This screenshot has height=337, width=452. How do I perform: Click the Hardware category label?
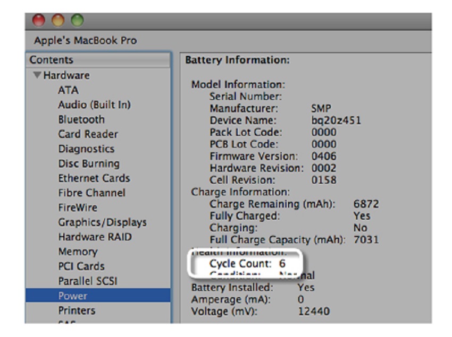pyautogui.click(x=66, y=75)
